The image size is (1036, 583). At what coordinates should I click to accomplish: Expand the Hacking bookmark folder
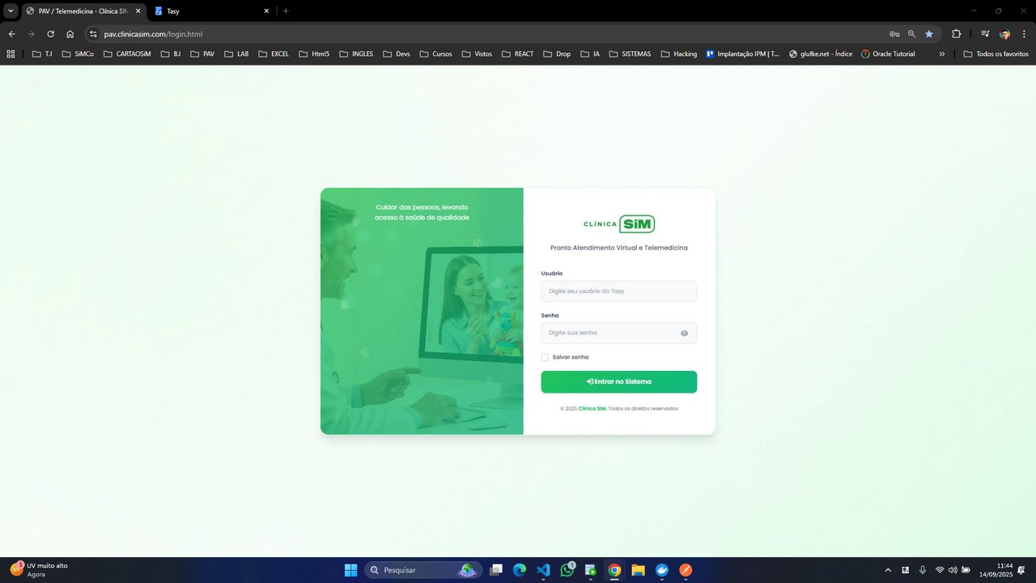point(678,54)
